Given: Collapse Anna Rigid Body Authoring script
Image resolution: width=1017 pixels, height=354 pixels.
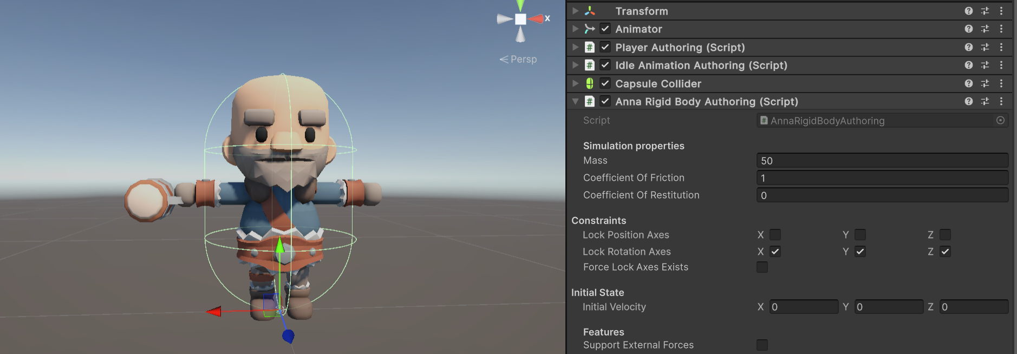Looking at the screenshot, I should (576, 101).
